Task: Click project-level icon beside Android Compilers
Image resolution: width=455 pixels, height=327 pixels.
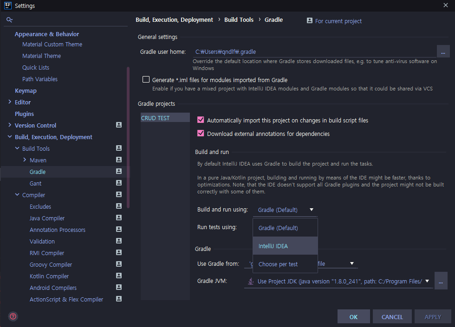Action: (119, 287)
